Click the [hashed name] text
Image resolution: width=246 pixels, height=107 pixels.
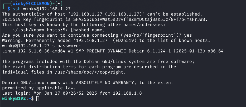tap(88, 30)
